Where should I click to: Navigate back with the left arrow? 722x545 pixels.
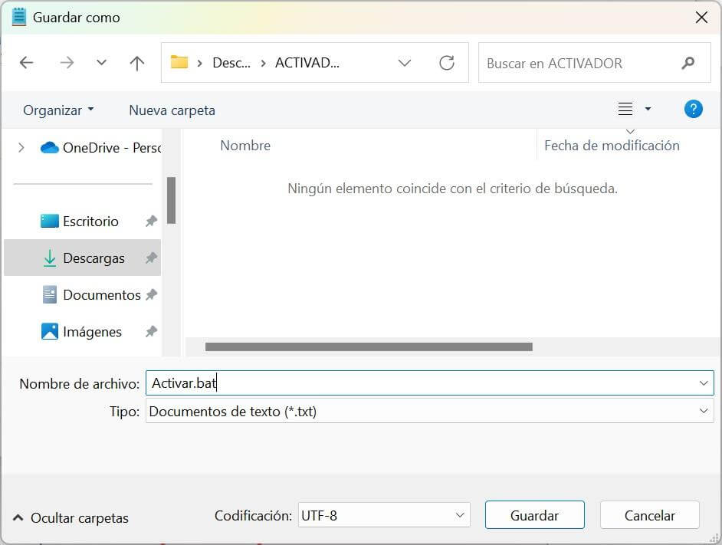click(27, 63)
